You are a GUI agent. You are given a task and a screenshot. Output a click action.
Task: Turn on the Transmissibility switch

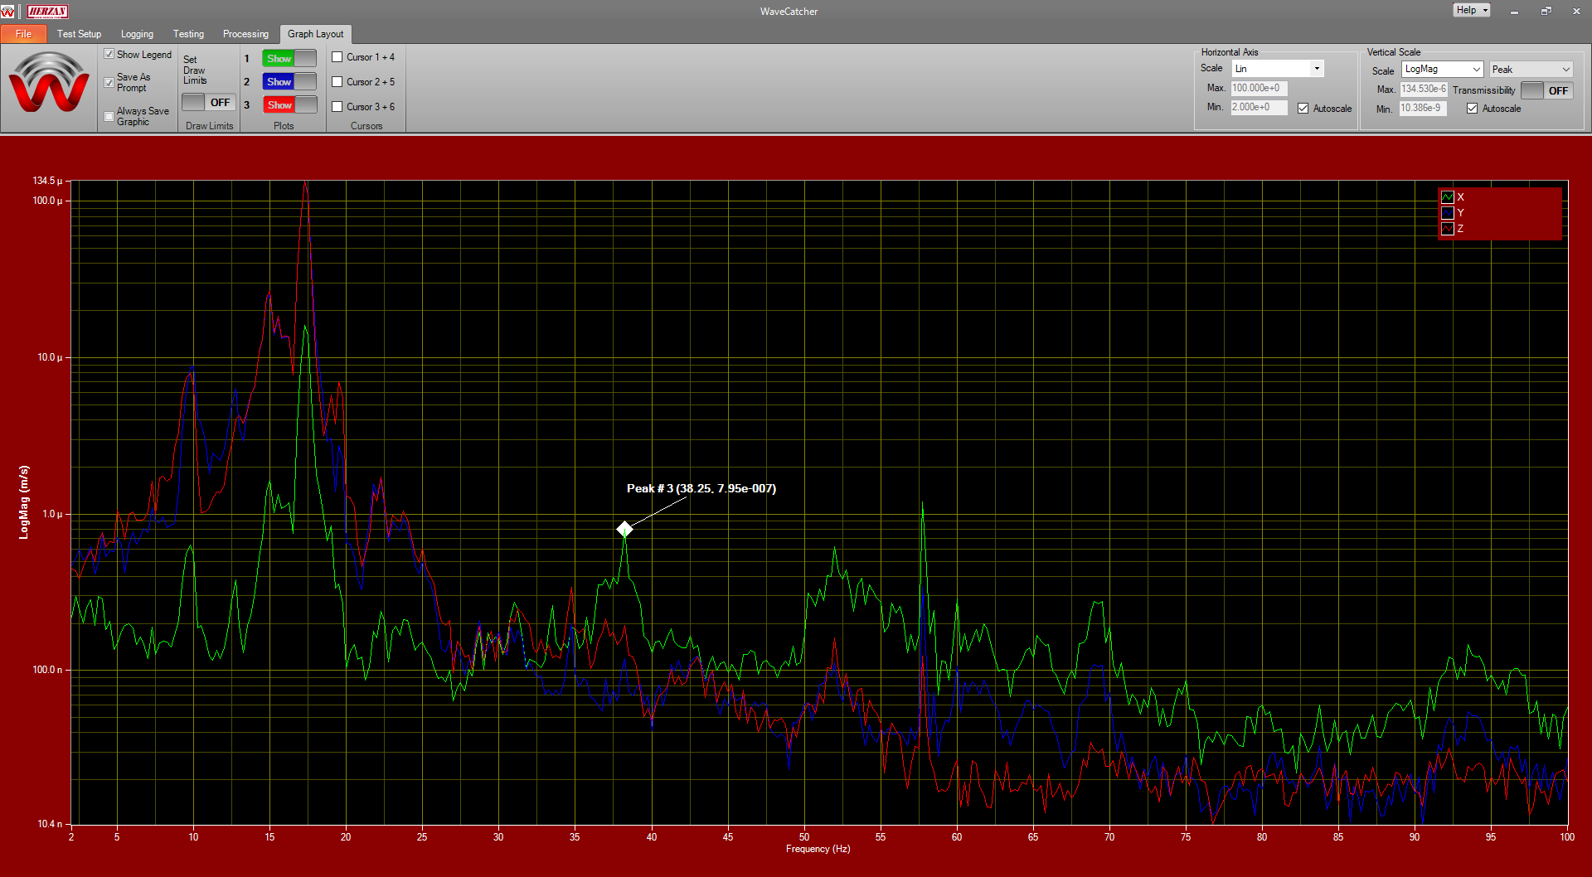(1546, 90)
